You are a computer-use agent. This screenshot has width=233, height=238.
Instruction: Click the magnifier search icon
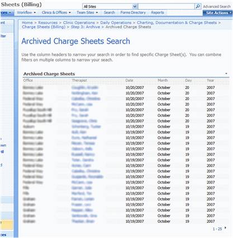(x=198, y=6)
